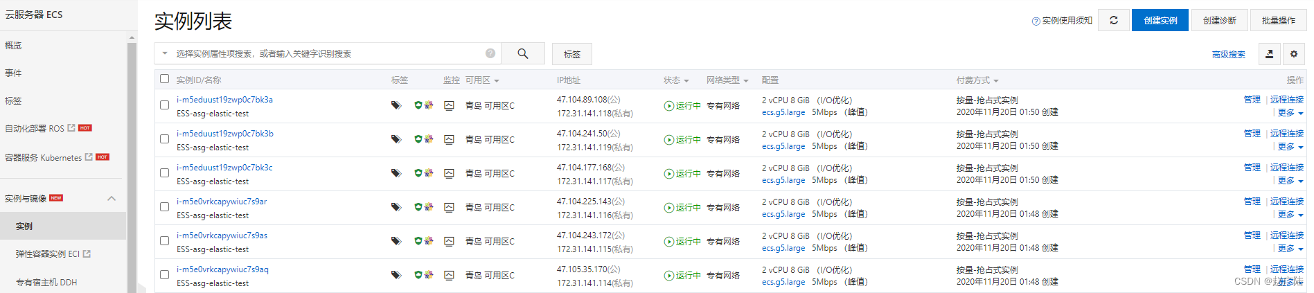The height and width of the screenshot is (293, 1314).
Task: Click green security shield icon for i-m5e0vrkcapywiuc7s9as
Action: click(x=418, y=241)
